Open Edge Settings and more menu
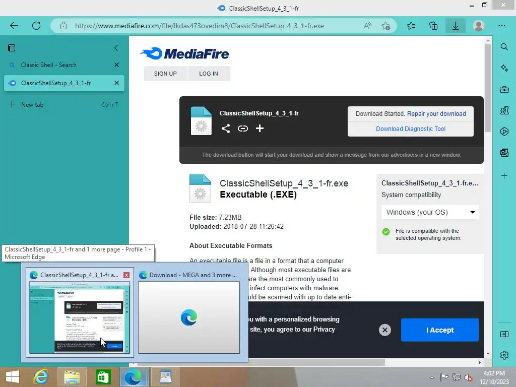Screen dimensions: 516x387 501,26
